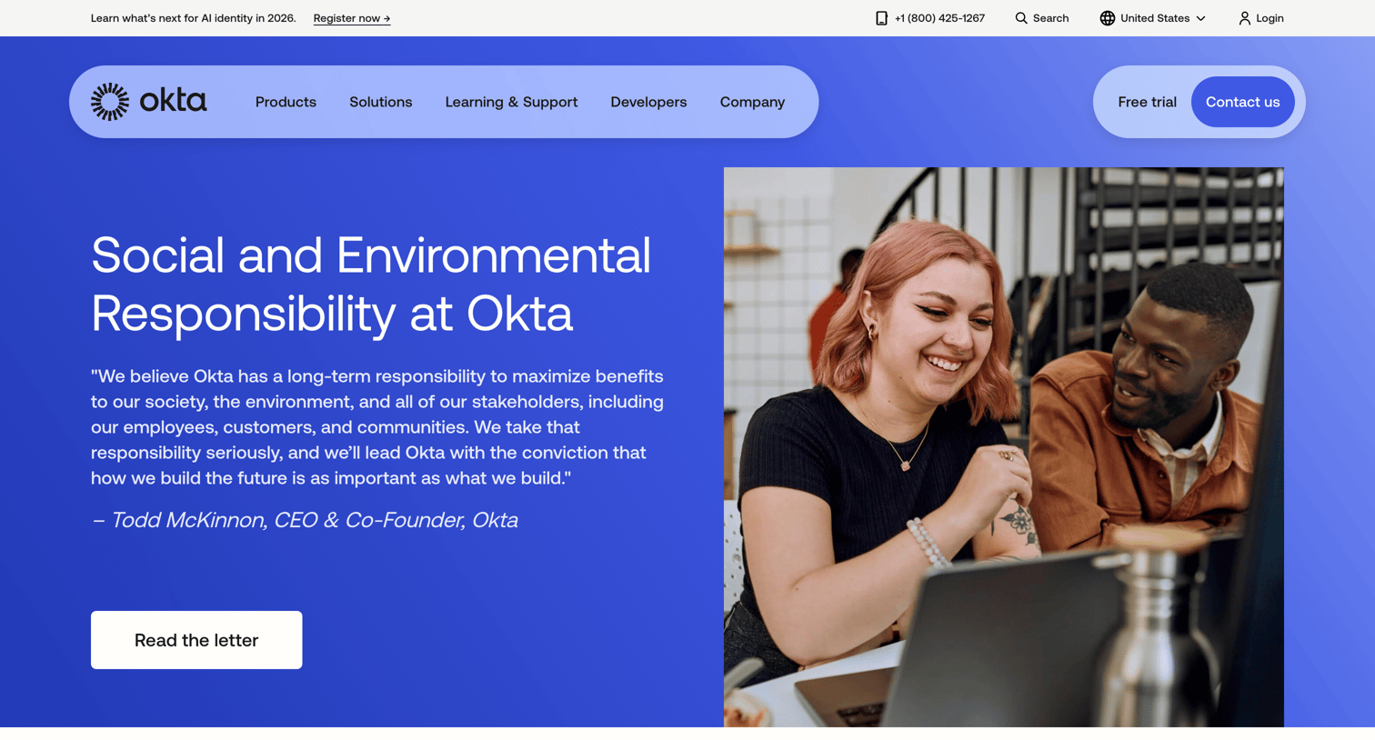The width and height of the screenshot is (1375, 740).
Task: Open the Solutions menu
Action: coord(381,102)
